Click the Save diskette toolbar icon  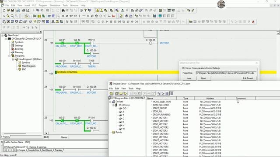(x=12, y=10)
